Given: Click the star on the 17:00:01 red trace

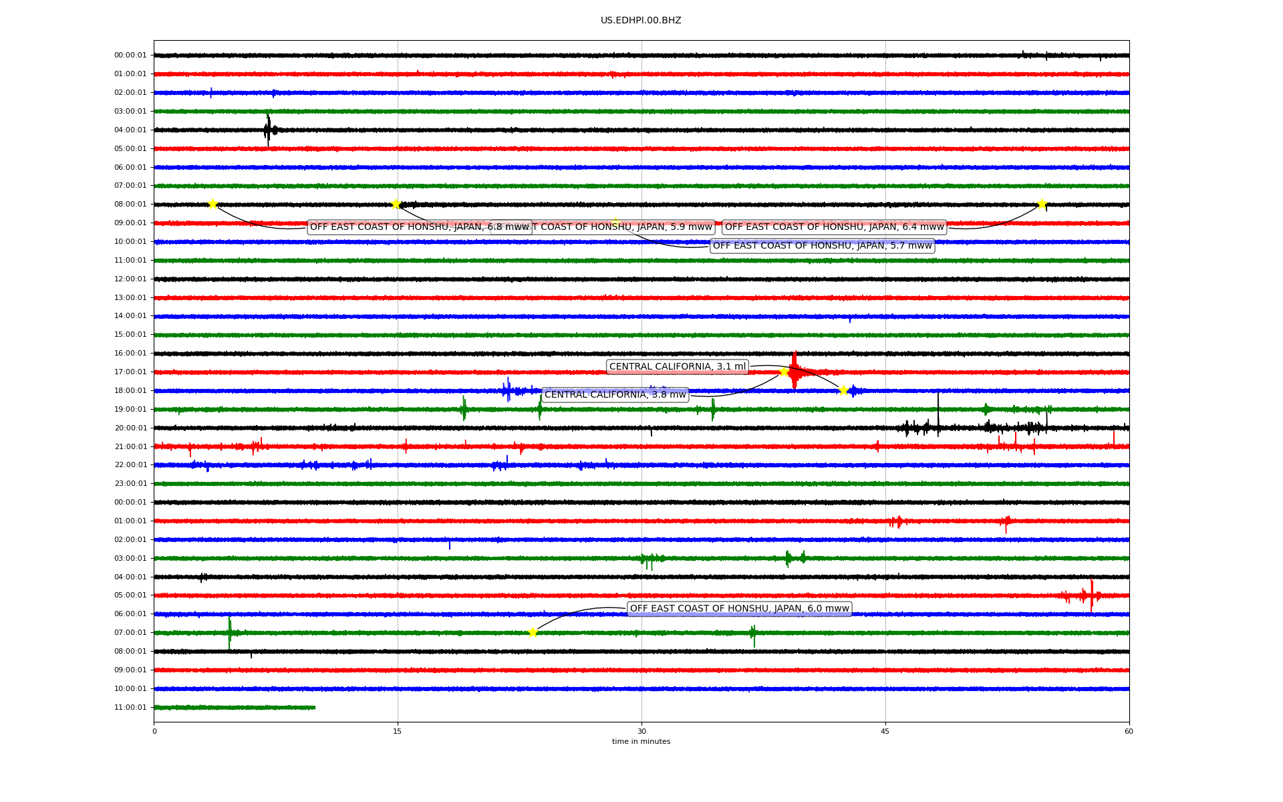Looking at the screenshot, I should coord(784,372).
